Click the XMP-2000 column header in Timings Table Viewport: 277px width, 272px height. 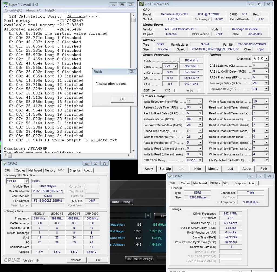91,214
